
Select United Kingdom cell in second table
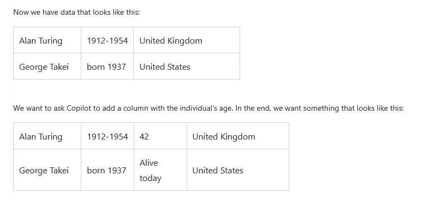click(238, 136)
